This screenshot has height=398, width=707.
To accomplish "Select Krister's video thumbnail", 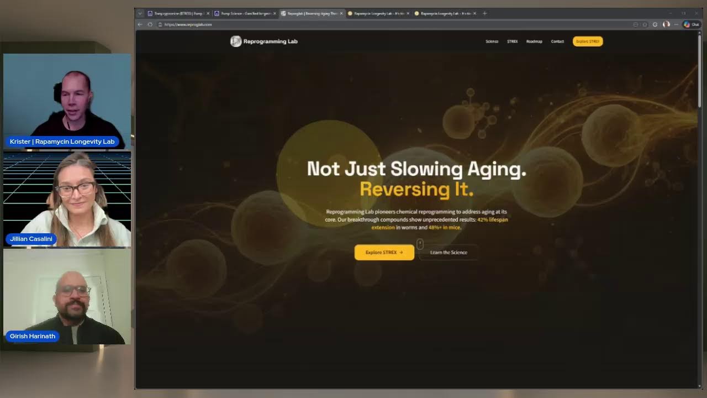I will click(67, 101).
